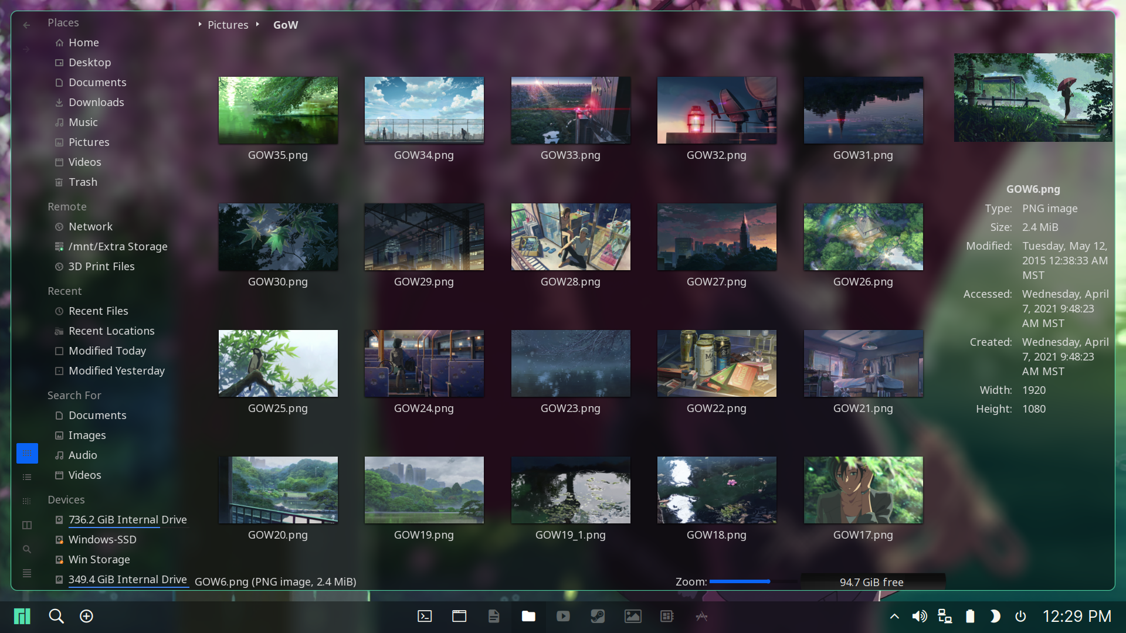Open the image viewer taskbar icon

pos(633,616)
